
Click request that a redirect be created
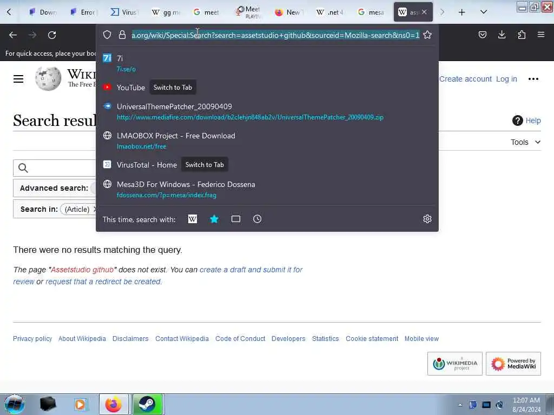click(103, 282)
